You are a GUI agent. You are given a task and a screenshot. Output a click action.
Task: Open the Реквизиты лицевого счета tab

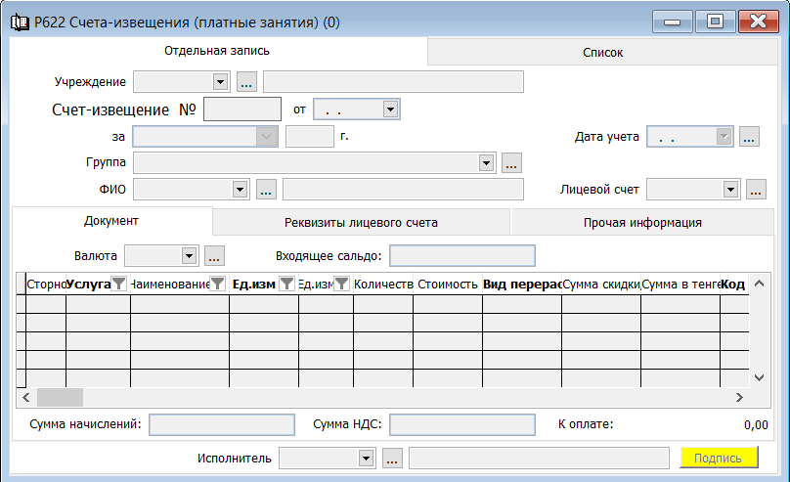pos(361,223)
